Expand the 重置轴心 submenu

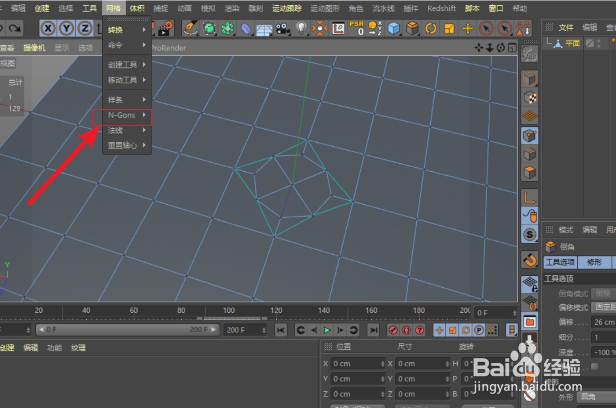tap(127, 145)
